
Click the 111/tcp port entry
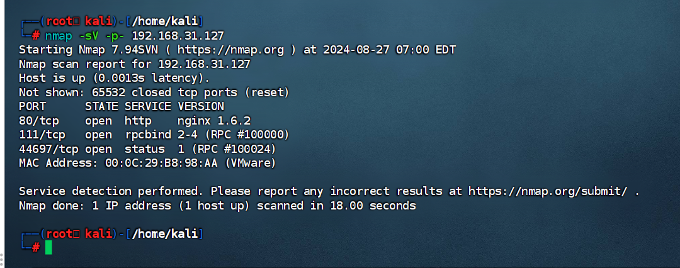tap(42, 135)
